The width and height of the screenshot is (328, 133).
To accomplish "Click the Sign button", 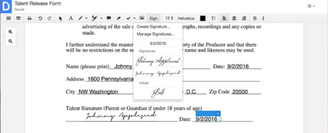I will click(153, 18).
